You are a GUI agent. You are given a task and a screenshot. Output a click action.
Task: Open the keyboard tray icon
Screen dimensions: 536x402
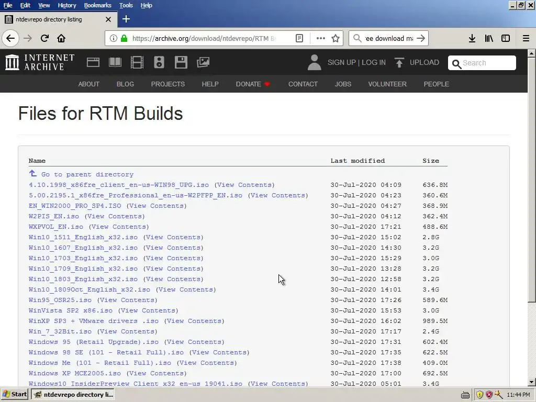pyautogui.click(x=465, y=395)
